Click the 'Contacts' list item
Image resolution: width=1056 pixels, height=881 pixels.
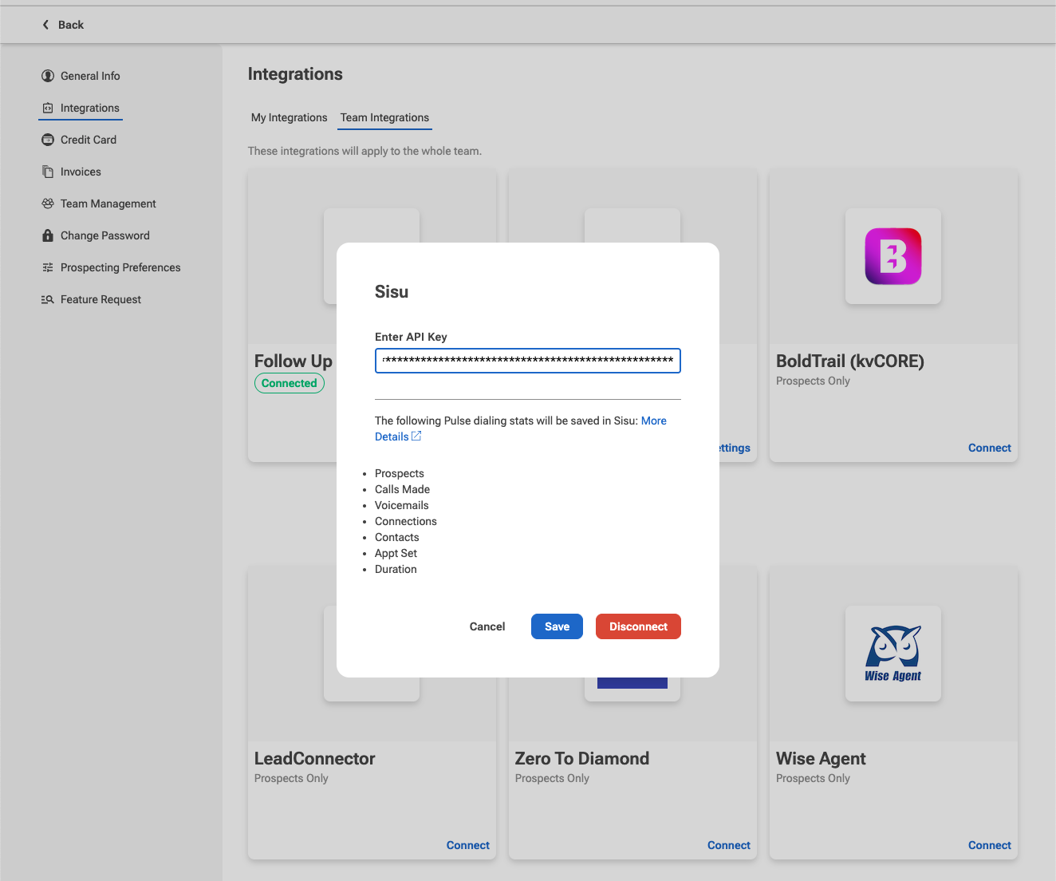click(x=396, y=537)
